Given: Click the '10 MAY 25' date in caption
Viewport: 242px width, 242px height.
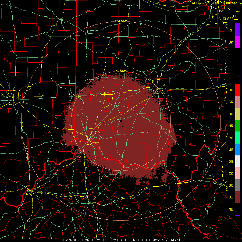Looking at the screenshot, I should pos(156,240).
